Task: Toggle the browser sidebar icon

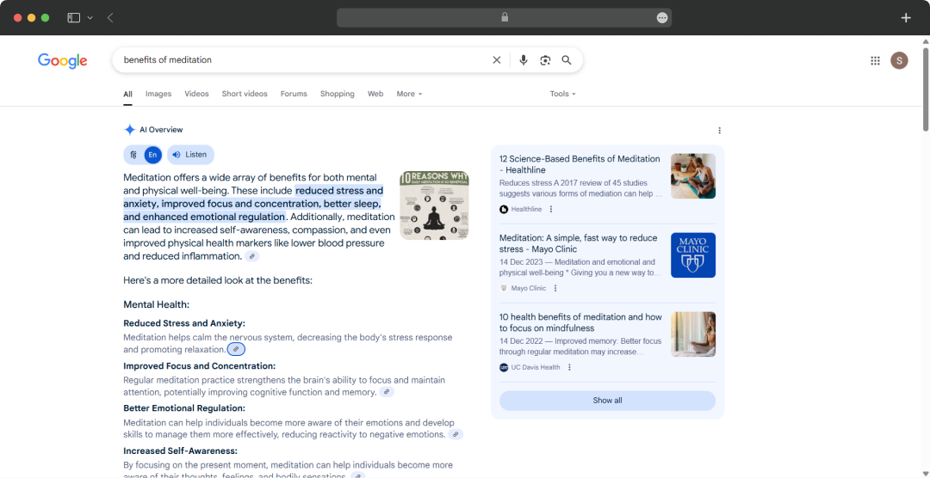Action: [73, 18]
